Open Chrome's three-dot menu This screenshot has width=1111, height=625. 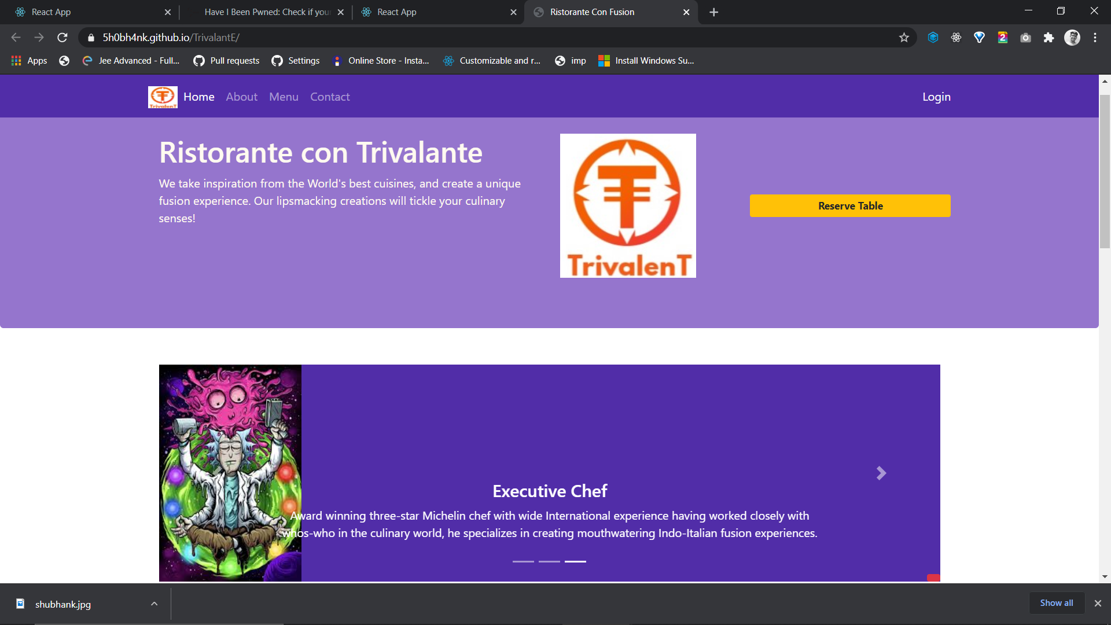1095,38
